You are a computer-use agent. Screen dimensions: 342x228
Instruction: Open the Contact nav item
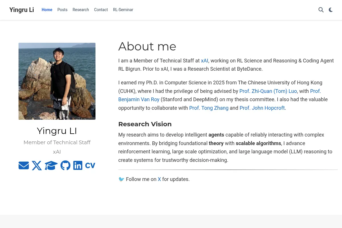click(101, 10)
